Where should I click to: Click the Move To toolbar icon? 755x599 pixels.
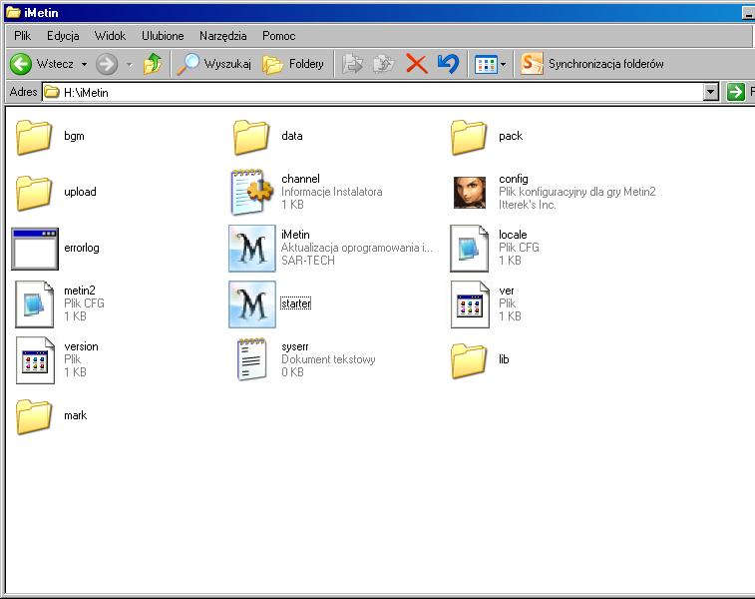tap(352, 64)
